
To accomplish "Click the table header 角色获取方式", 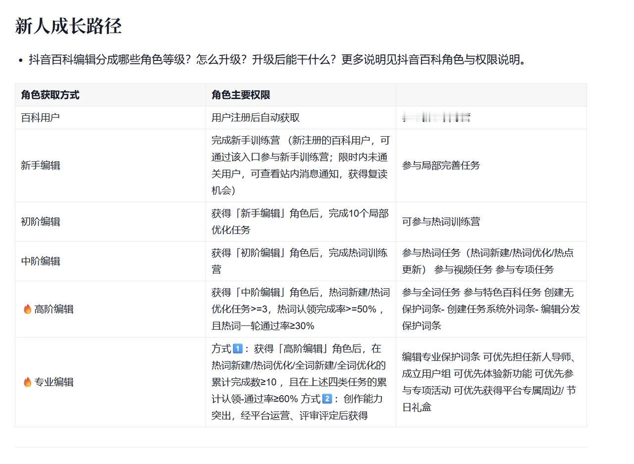I will click(x=110, y=95).
